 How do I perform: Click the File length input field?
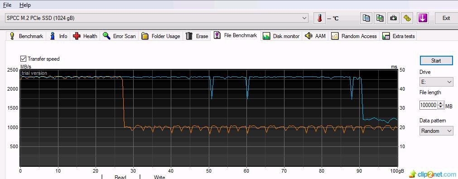pyautogui.click(x=428, y=105)
